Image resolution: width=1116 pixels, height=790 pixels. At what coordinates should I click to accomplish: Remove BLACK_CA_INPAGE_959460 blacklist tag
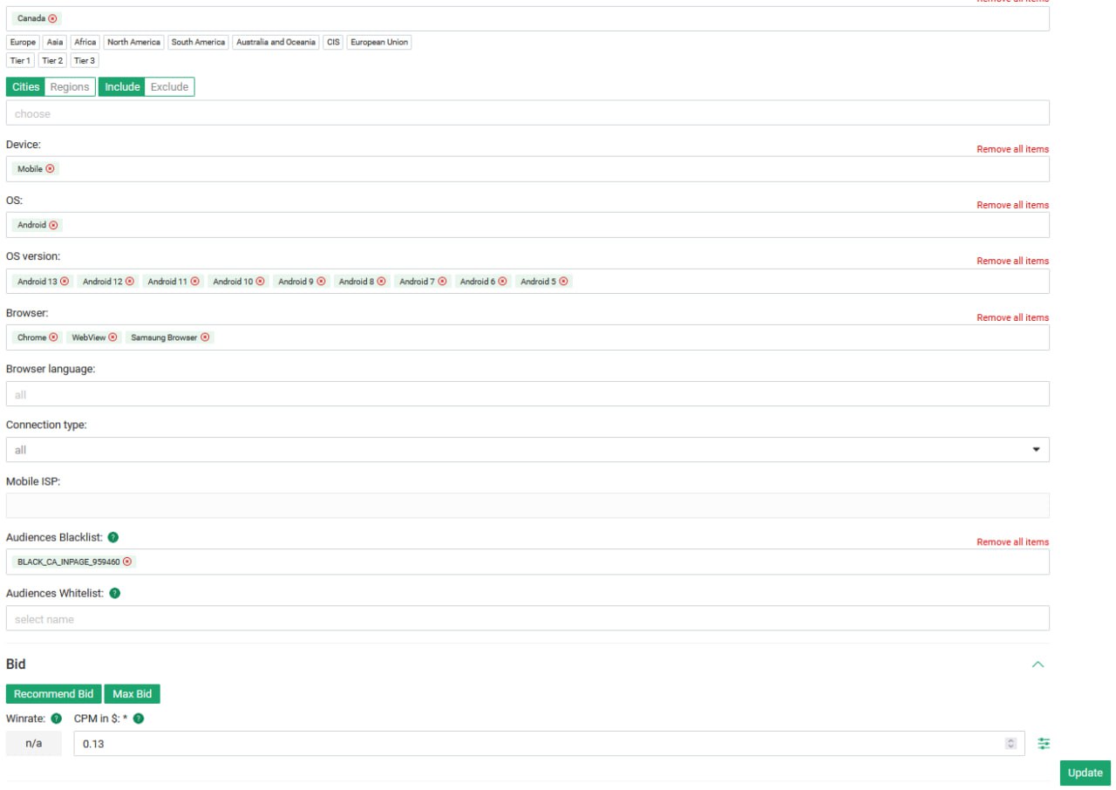tap(127, 562)
